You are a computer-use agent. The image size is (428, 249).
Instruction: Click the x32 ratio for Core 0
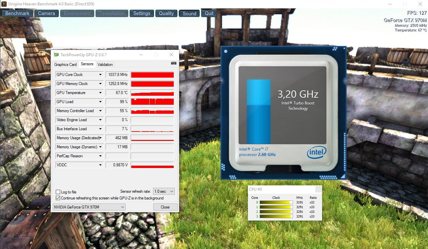click(312, 202)
